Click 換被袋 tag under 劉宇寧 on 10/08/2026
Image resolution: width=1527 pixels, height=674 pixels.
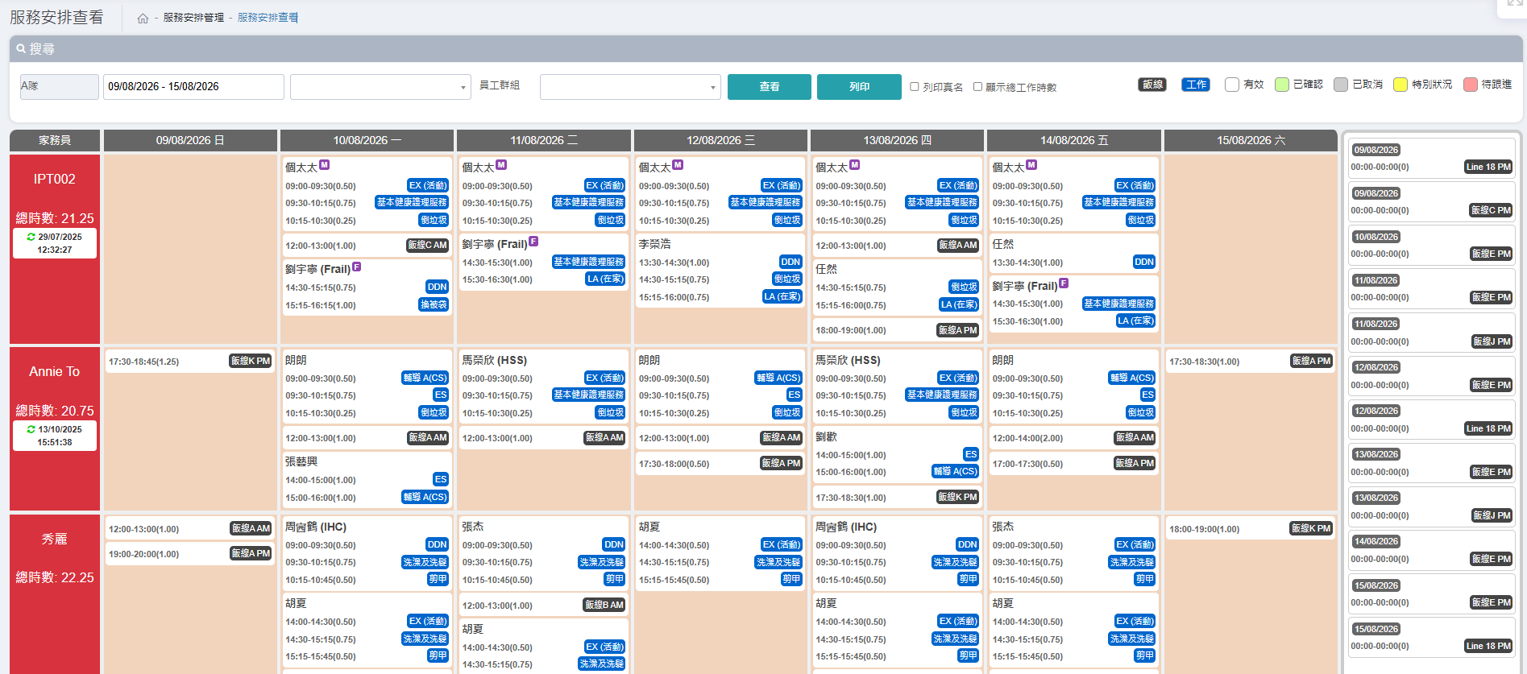point(434,304)
